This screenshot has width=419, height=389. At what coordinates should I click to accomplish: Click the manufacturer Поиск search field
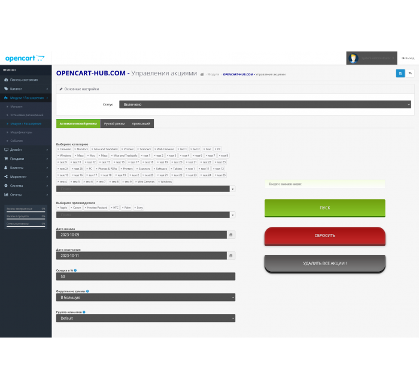point(143,215)
